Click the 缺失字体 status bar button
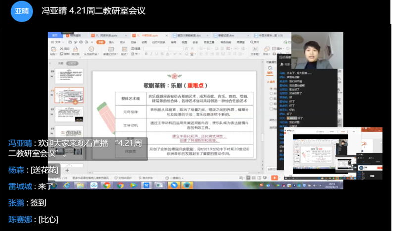The height and width of the screenshot is (231, 396). [x=146, y=178]
